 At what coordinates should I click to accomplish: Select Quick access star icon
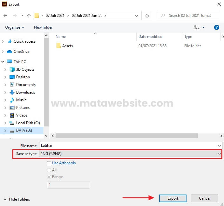coord(10,41)
